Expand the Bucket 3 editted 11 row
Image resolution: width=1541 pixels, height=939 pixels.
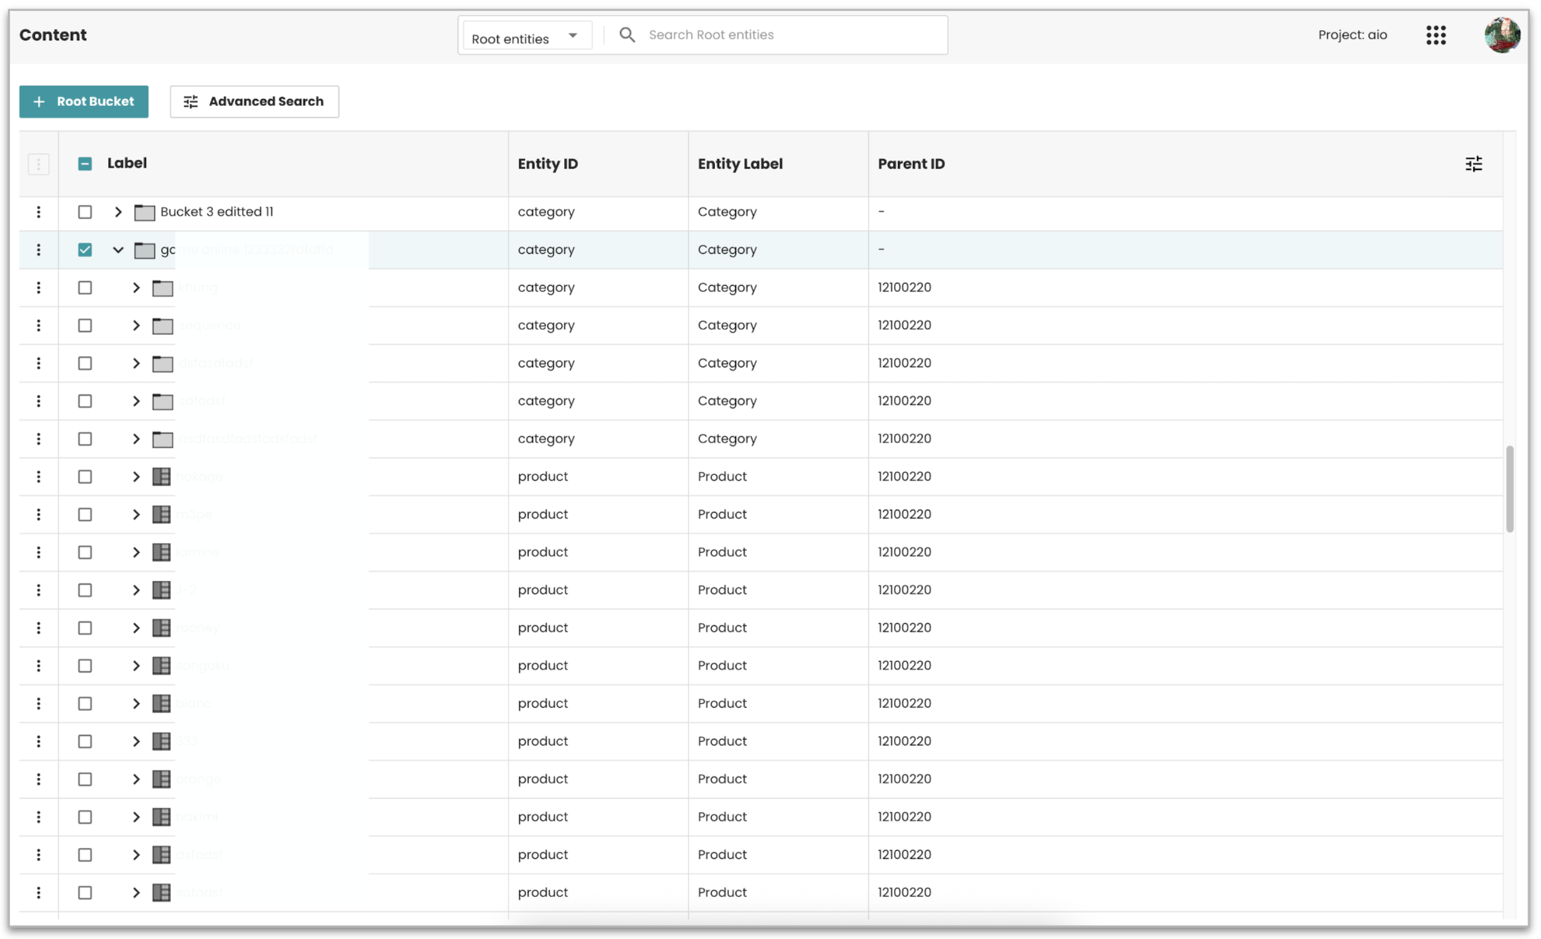(x=118, y=212)
